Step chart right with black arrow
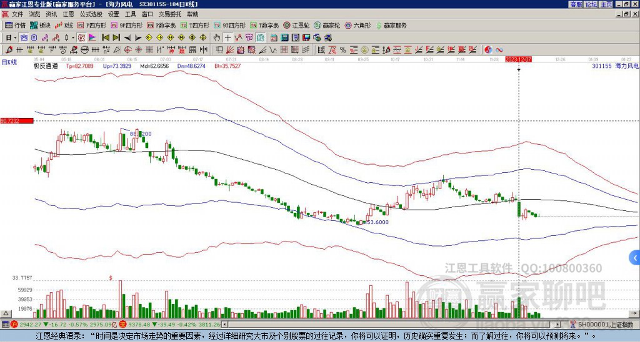Viewport: 640px width, 342px height. tap(138, 38)
